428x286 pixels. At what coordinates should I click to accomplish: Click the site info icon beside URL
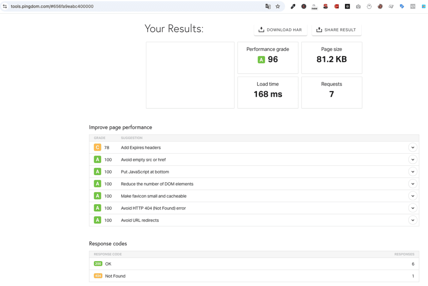pyautogui.click(x=5, y=6)
